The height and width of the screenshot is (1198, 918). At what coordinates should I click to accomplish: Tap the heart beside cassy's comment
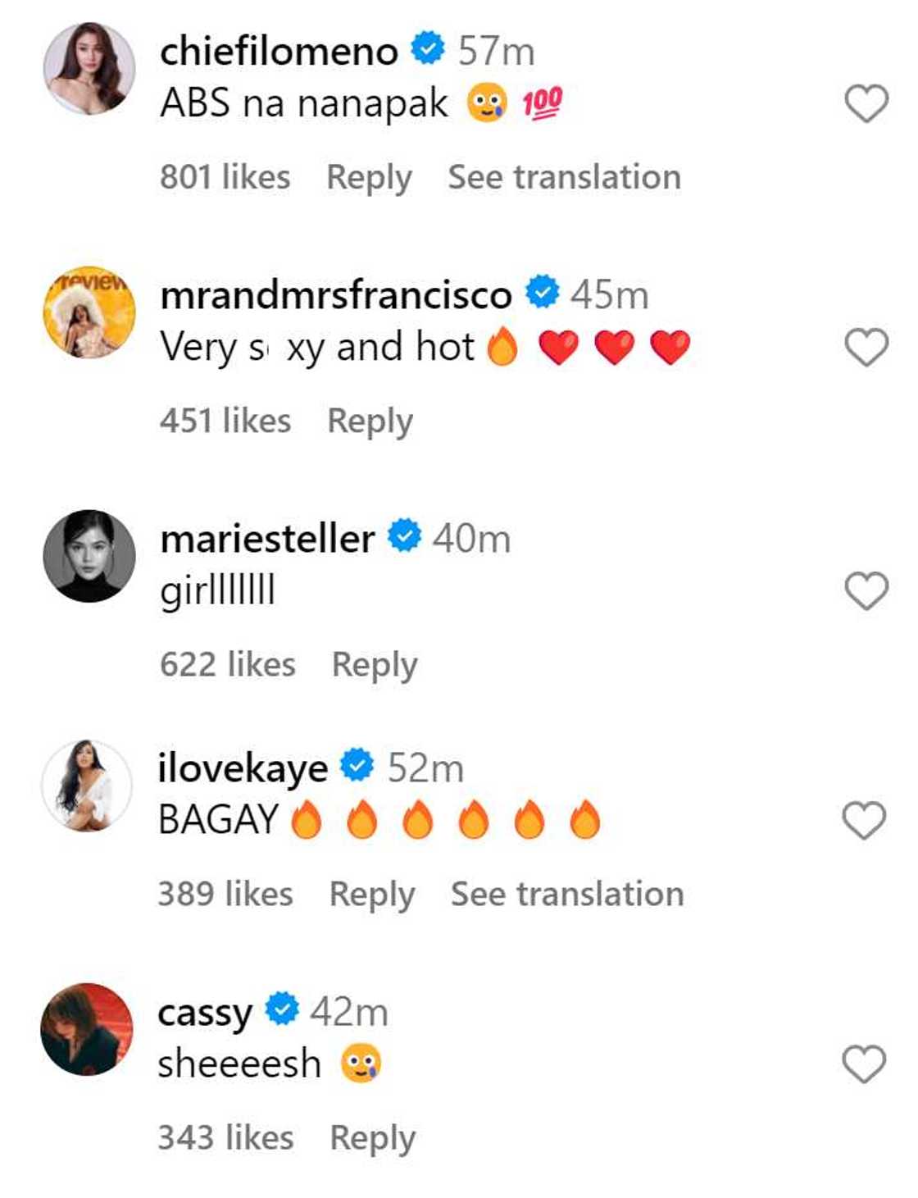(865, 1064)
